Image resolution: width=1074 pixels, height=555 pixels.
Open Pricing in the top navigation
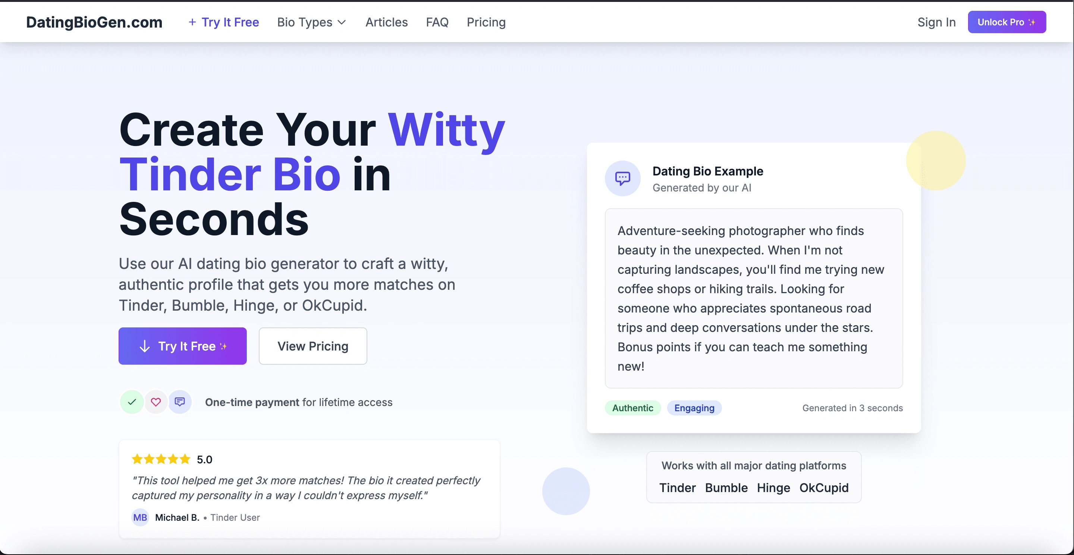tap(486, 22)
